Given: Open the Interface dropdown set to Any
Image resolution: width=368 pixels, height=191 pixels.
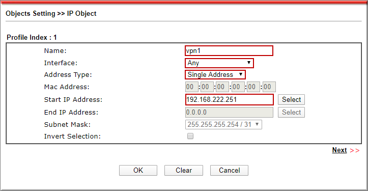Looking at the screenshot, I should 219,63.
